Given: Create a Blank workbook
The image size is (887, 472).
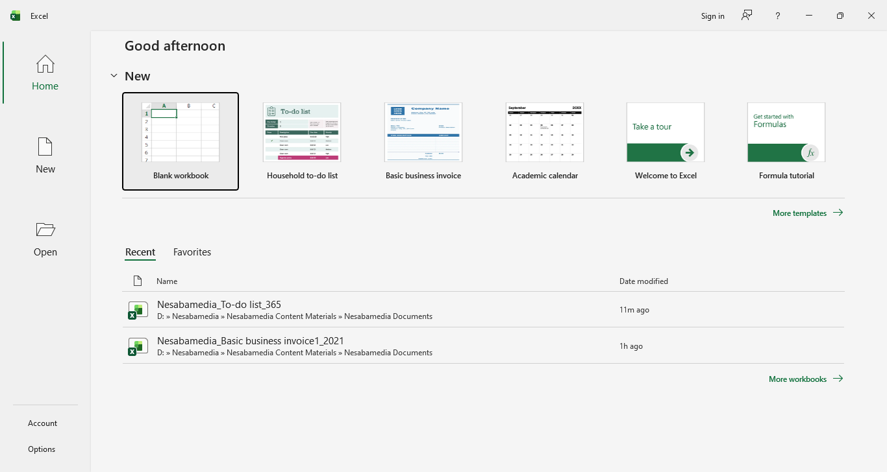Looking at the screenshot, I should (181, 141).
